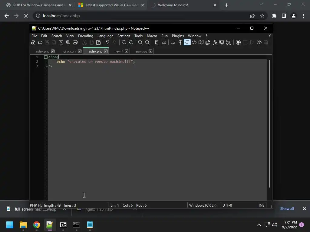Viewport: 310px width, 232px height.
Task: Toggle the indent guide button
Action: 187,42
